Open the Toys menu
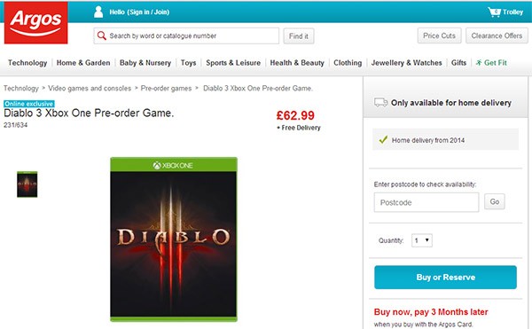 (x=188, y=63)
